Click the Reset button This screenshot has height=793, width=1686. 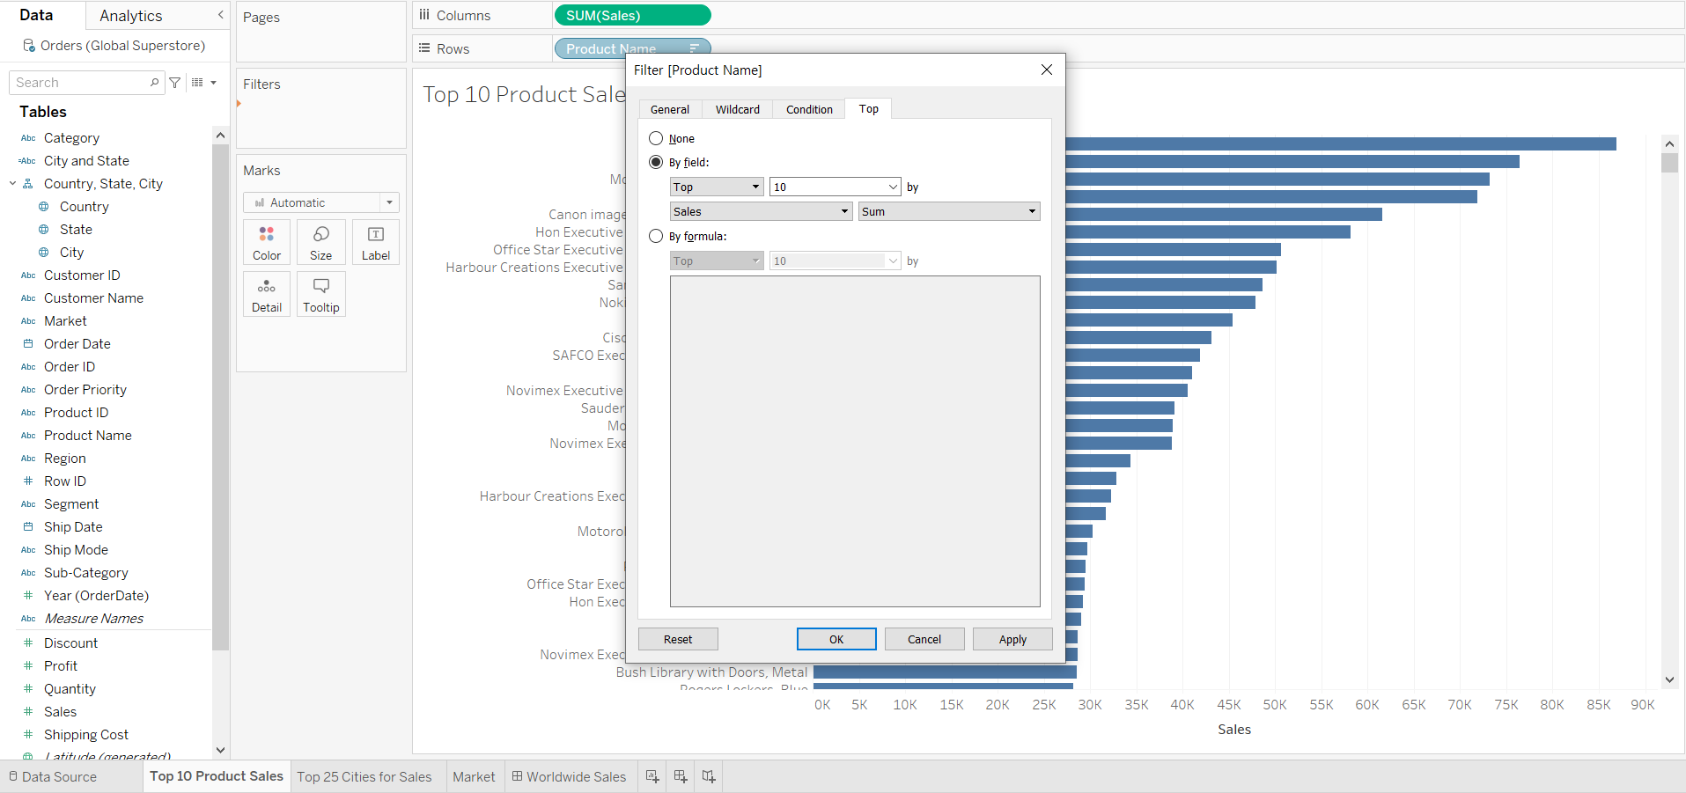pos(678,639)
